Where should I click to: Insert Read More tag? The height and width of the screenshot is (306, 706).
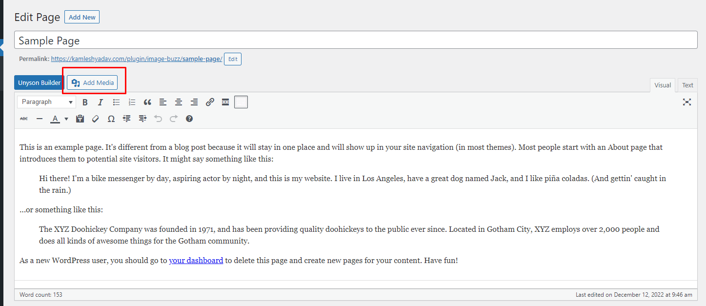click(x=225, y=102)
